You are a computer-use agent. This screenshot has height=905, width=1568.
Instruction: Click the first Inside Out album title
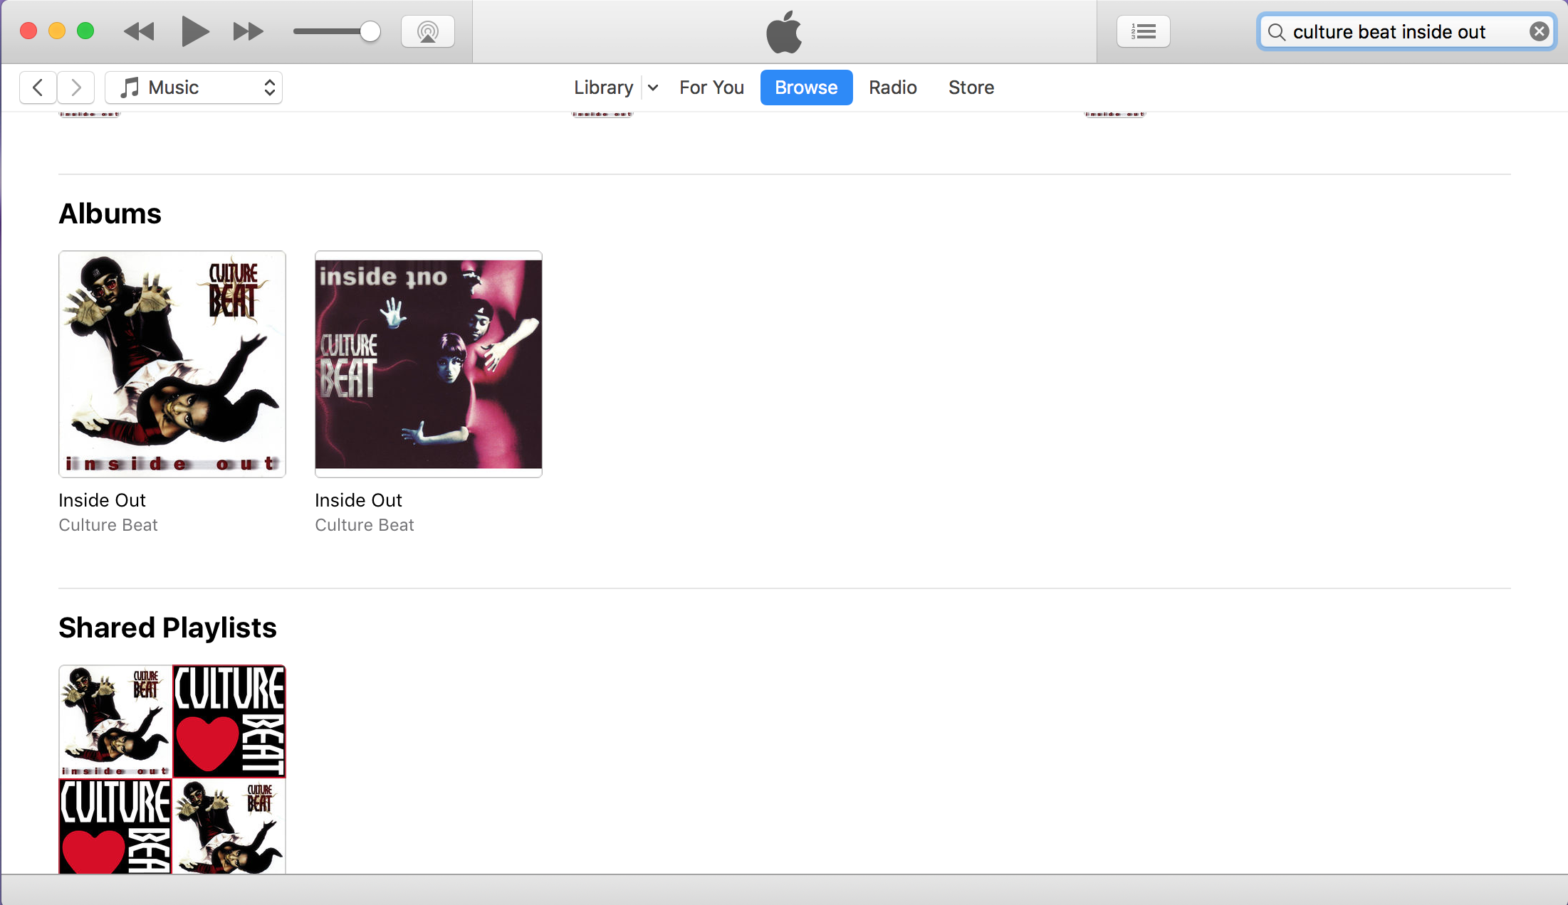(102, 500)
